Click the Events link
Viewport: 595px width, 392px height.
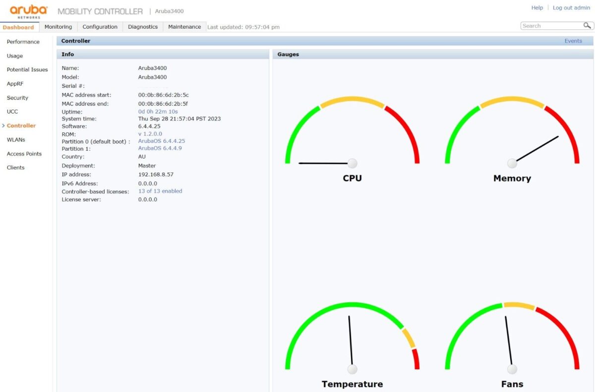tap(573, 41)
